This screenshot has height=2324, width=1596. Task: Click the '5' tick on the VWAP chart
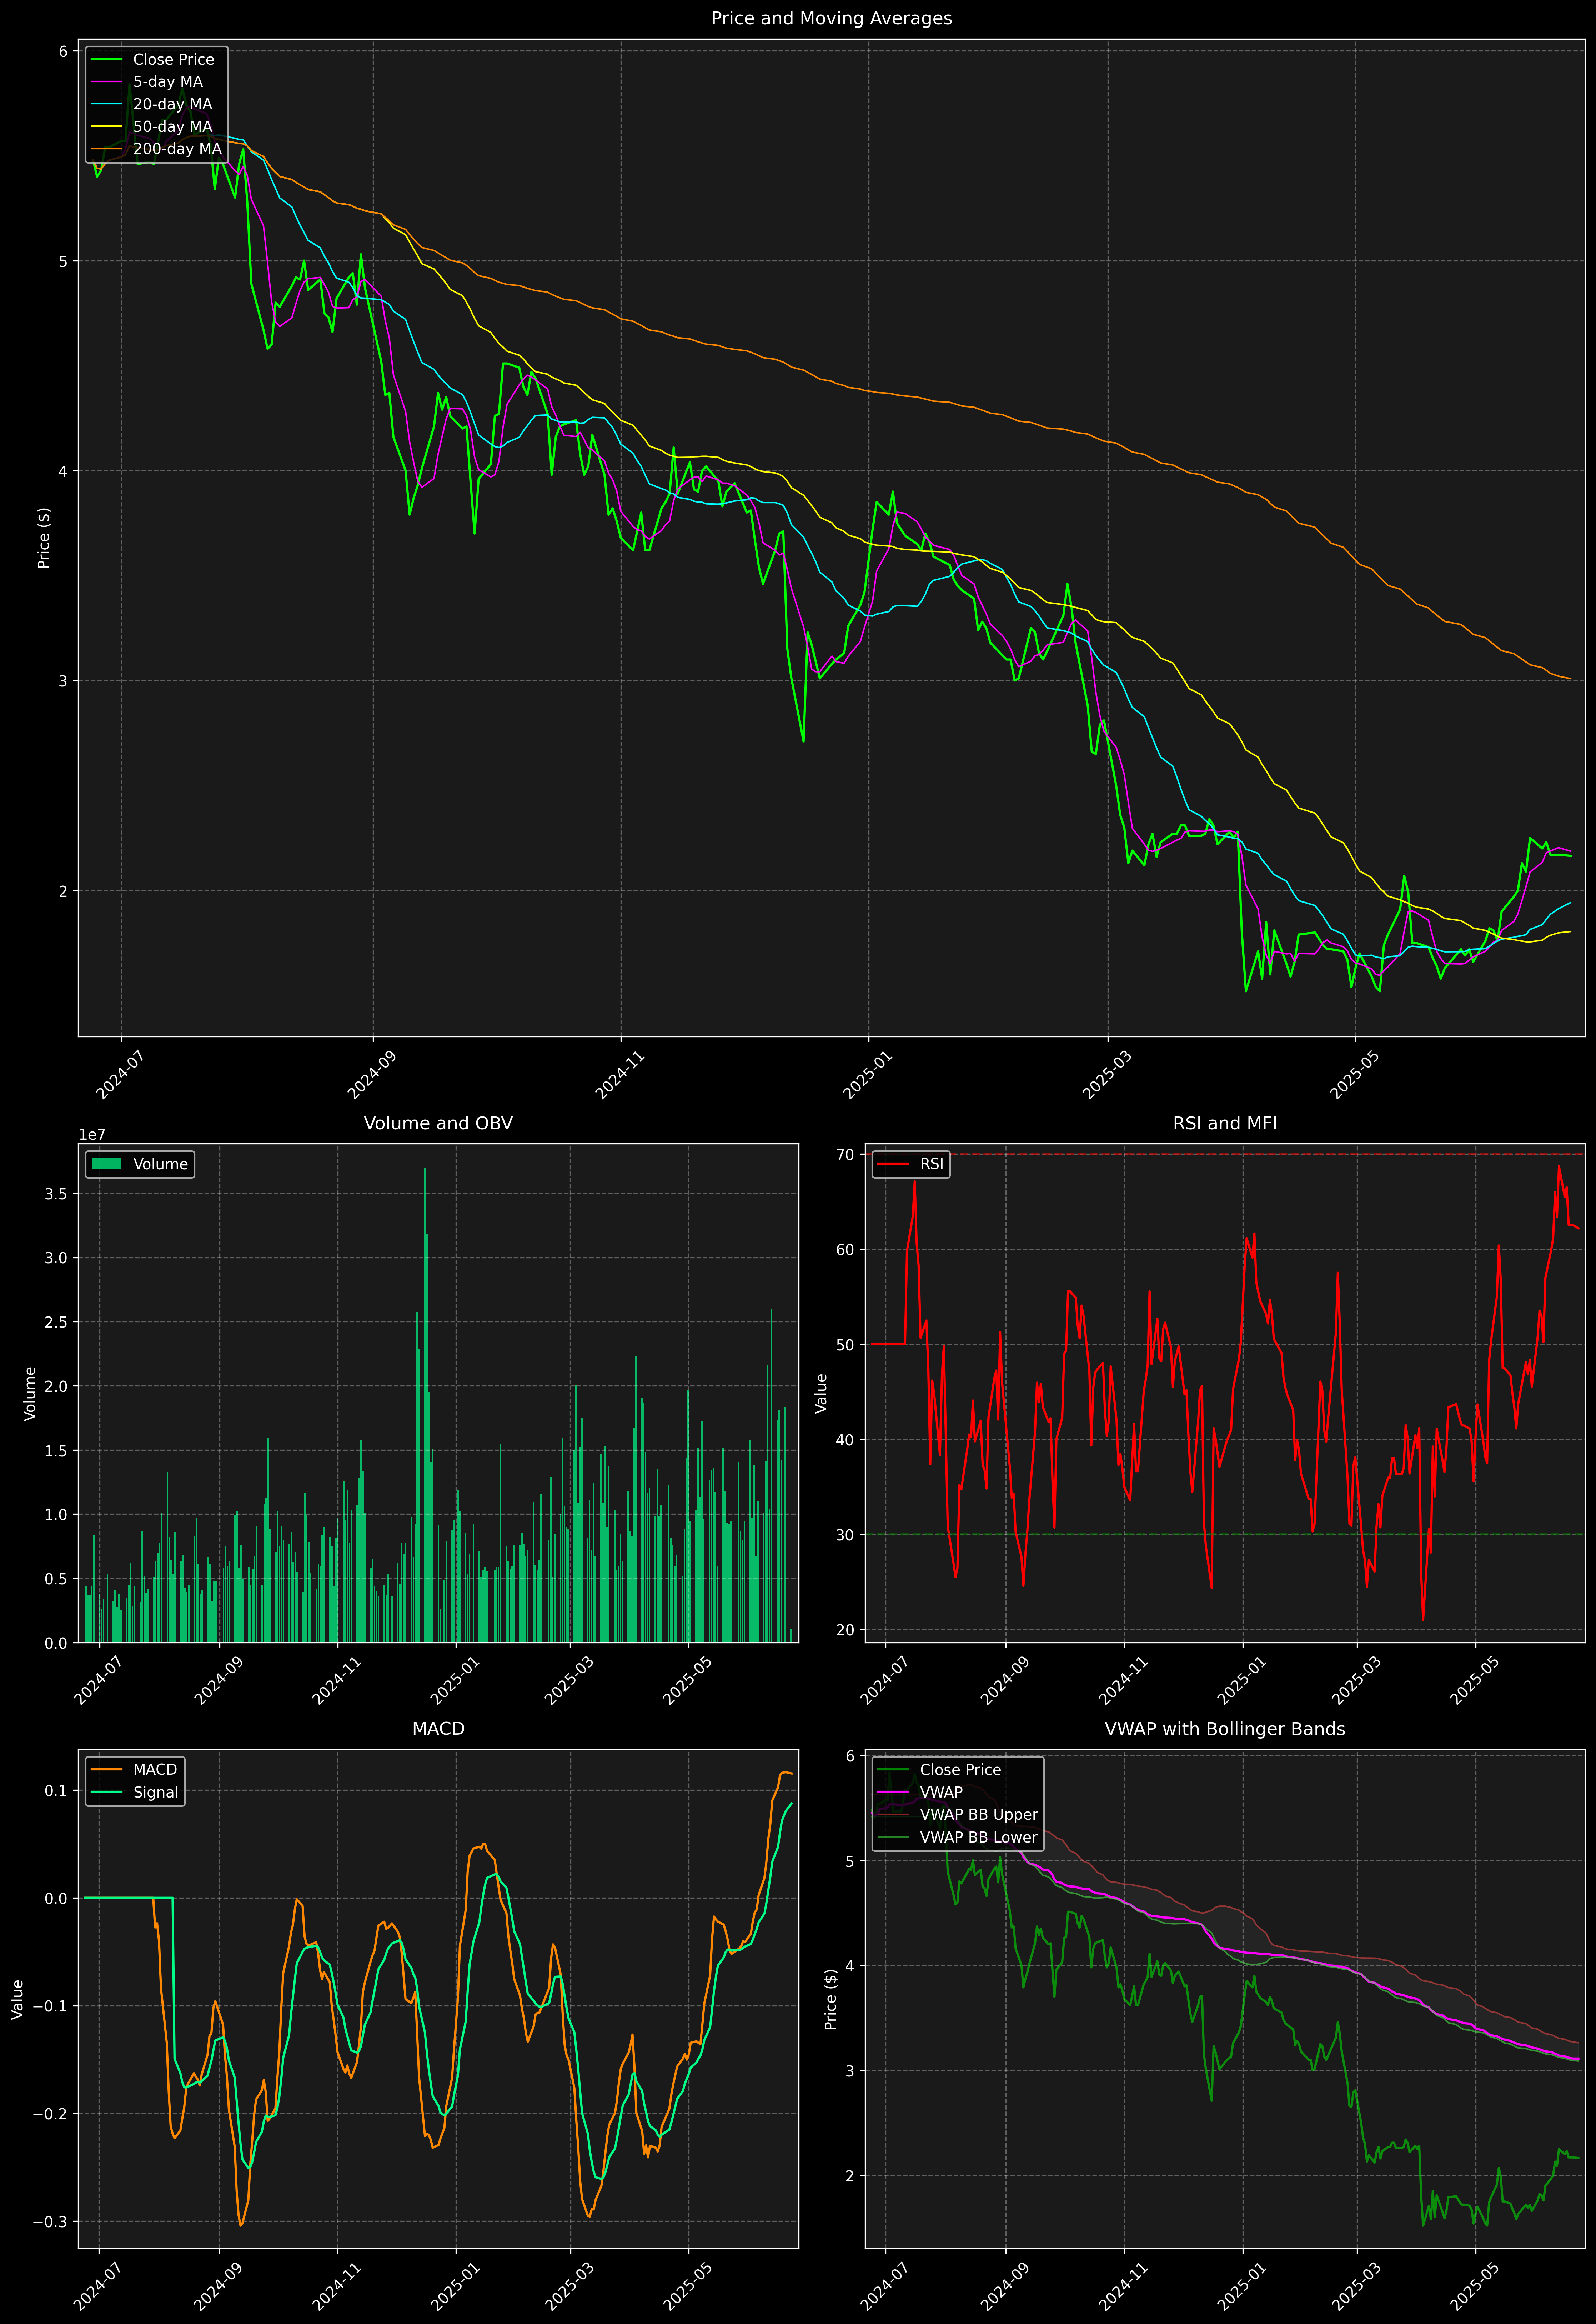point(850,1862)
